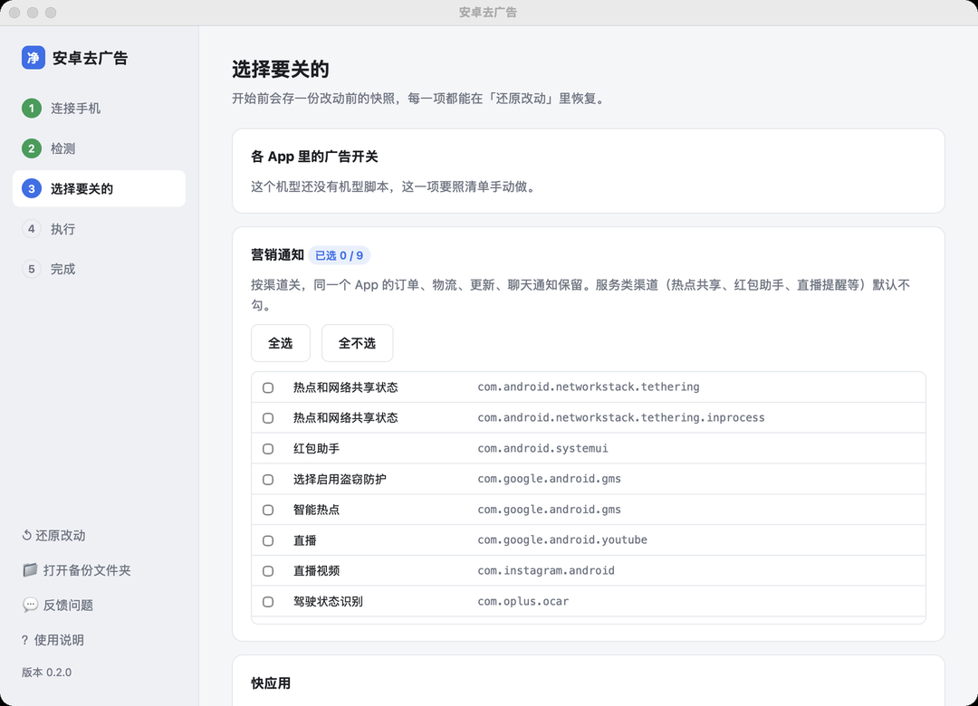Image resolution: width=978 pixels, height=706 pixels.
Task: Tick checkbox for com.android.networkstack.tethering row
Action: 268,387
